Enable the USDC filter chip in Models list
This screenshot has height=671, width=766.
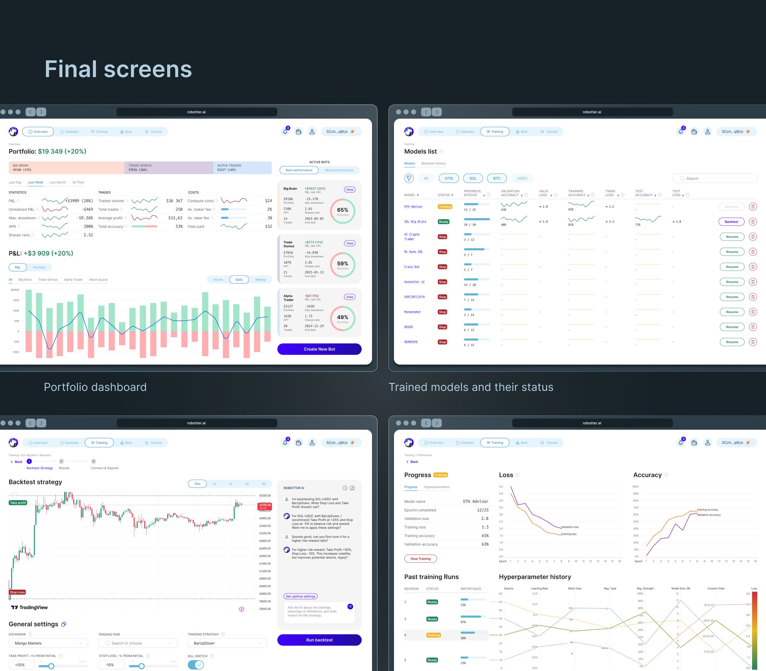pos(522,178)
